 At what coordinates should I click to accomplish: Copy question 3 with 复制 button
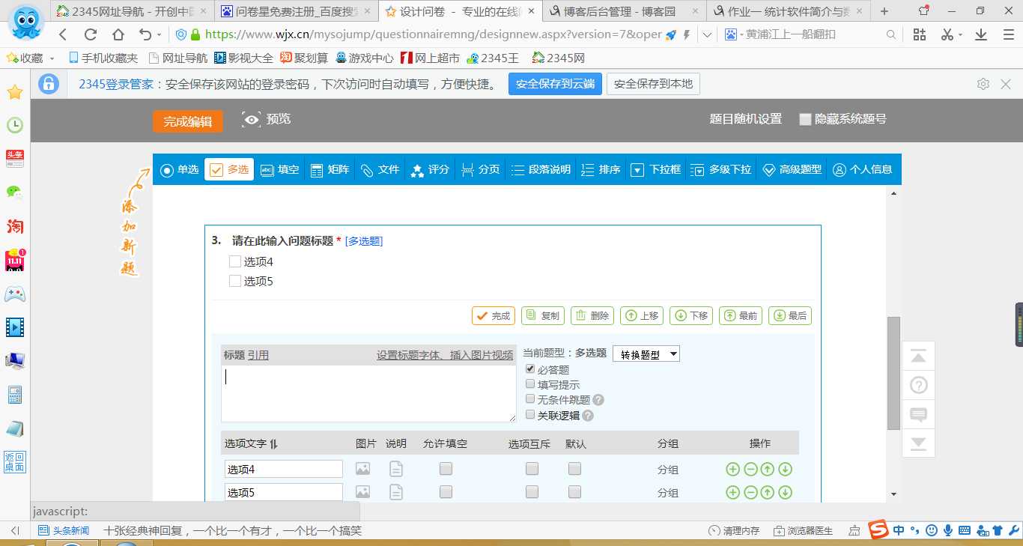pyautogui.click(x=543, y=316)
